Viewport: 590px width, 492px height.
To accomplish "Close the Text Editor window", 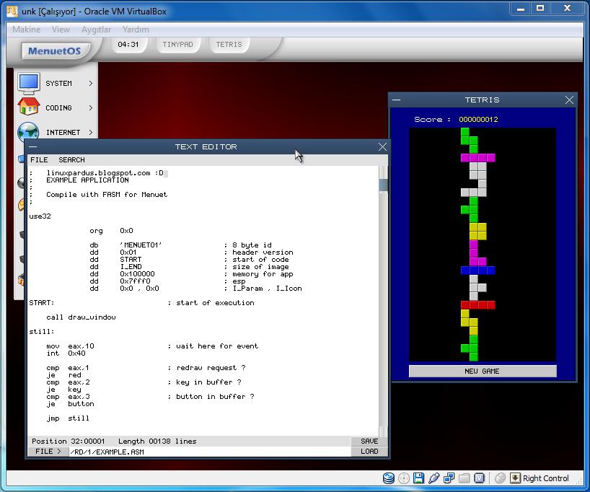I will tap(382, 147).
